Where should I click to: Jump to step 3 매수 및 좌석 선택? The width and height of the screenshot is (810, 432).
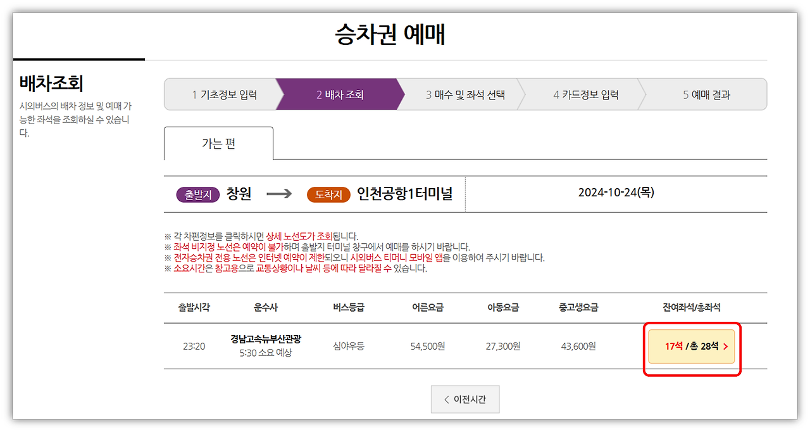coord(466,94)
